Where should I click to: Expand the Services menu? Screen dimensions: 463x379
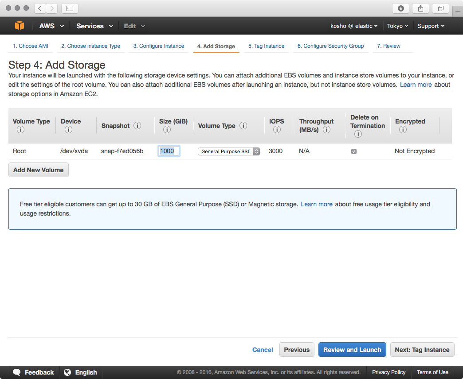tap(94, 26)
